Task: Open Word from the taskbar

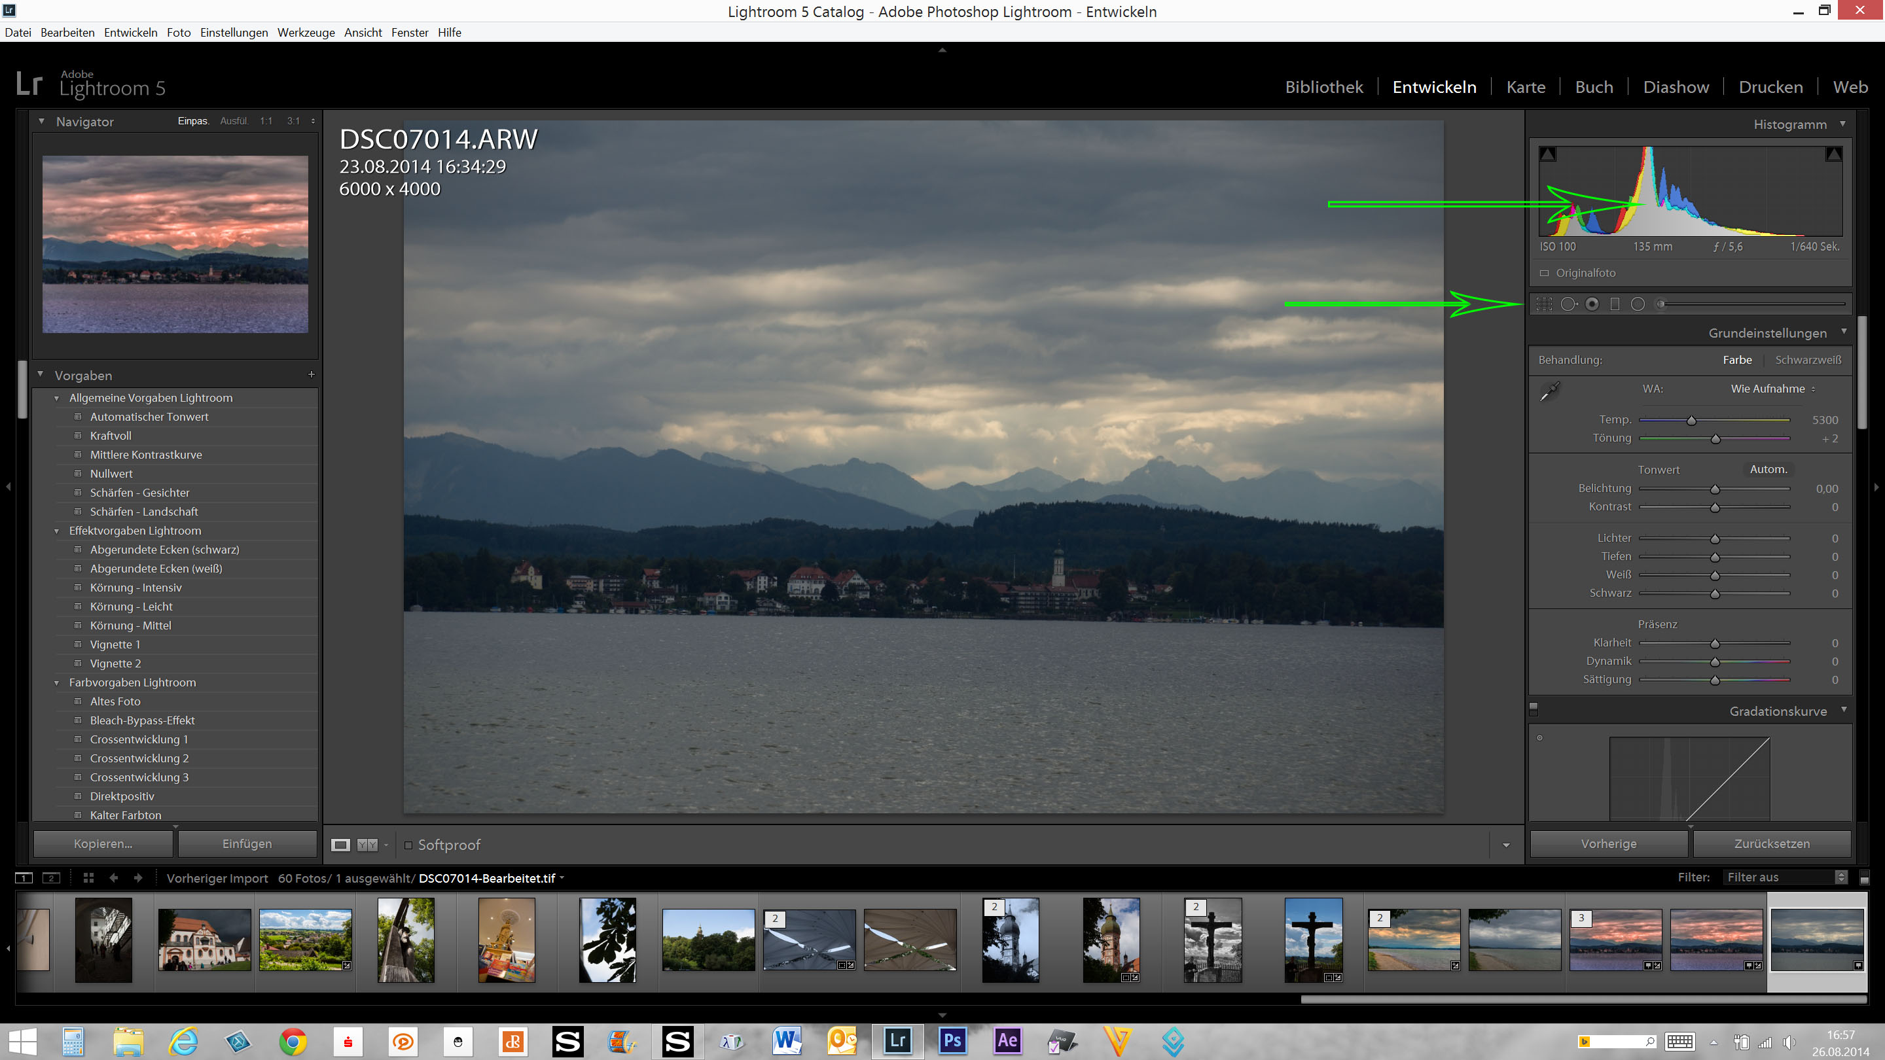Action: click(787, 1040)
